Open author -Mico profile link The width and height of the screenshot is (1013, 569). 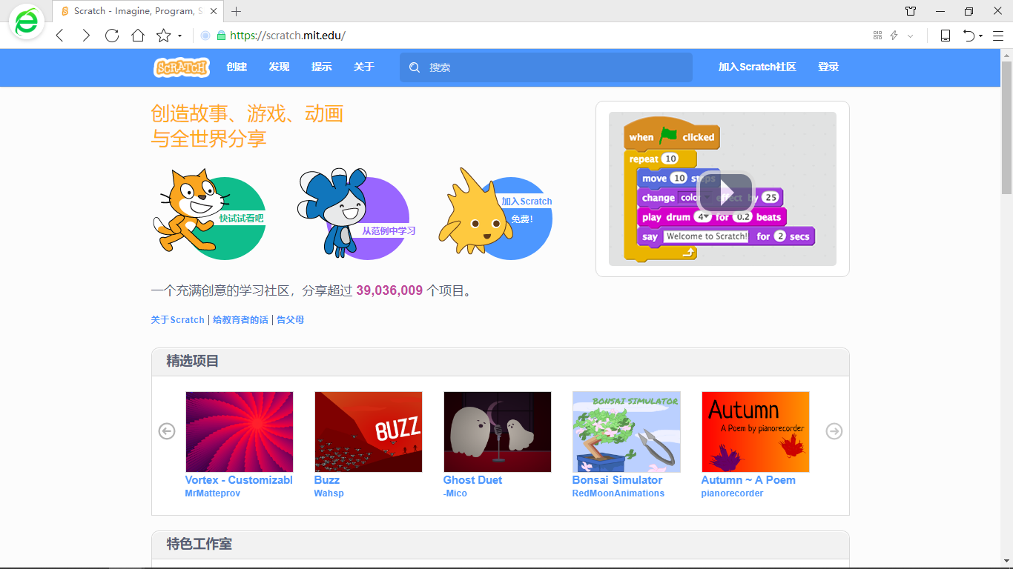point(455,493)
